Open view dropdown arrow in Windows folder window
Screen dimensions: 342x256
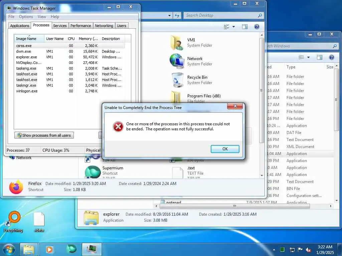tap(308, 57)
